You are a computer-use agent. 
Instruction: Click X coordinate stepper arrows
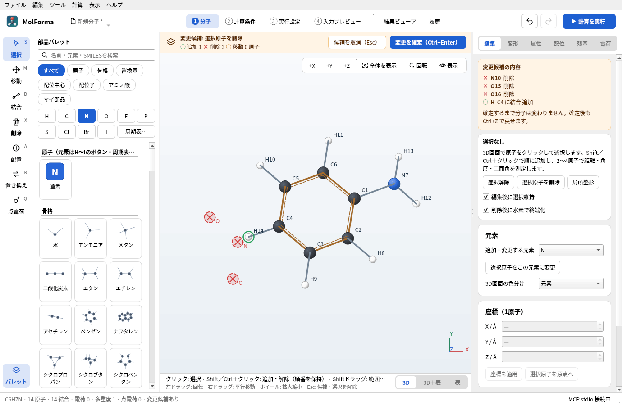pyautogui.click(x=600, y=326)
